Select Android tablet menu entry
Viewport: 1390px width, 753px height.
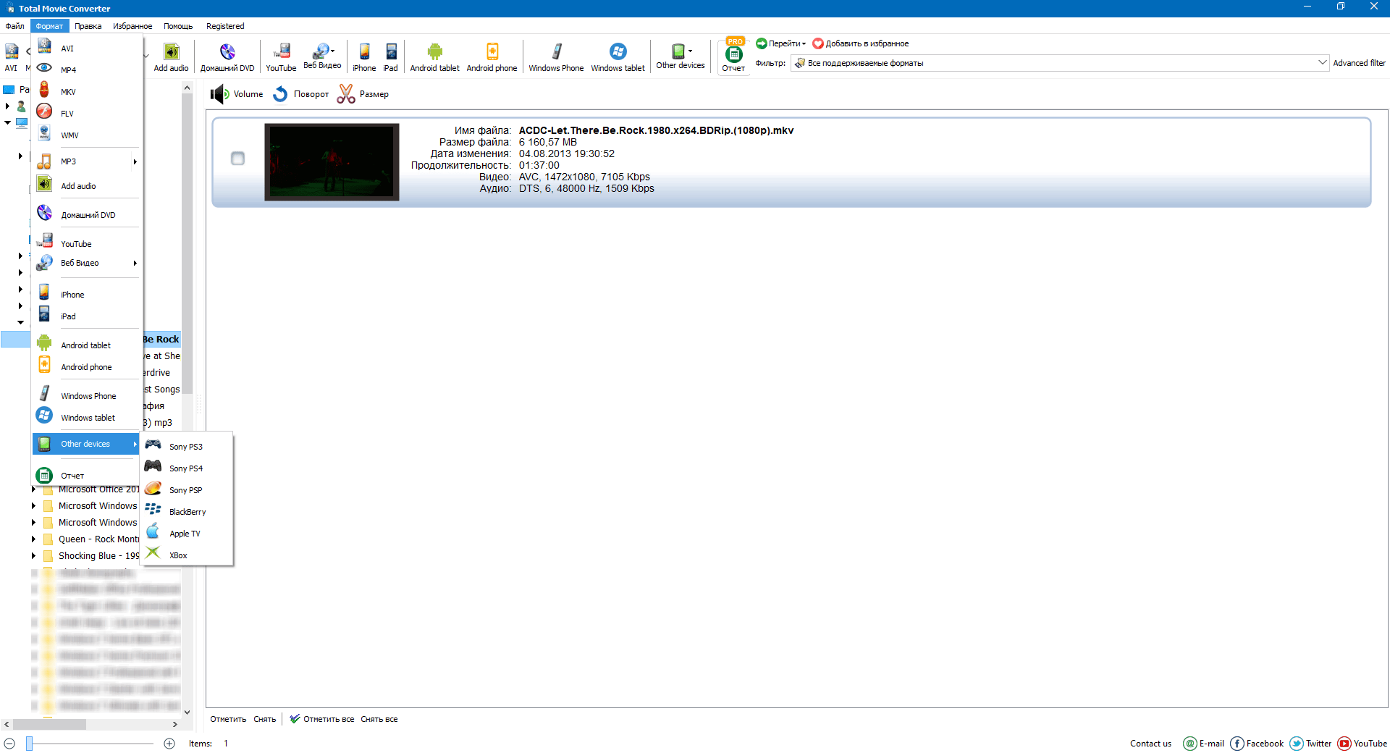click(x=86, y=345)
